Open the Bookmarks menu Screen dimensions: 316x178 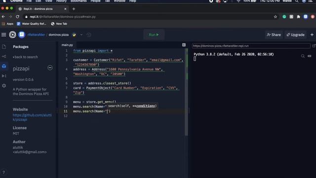(x=79, y=1)
